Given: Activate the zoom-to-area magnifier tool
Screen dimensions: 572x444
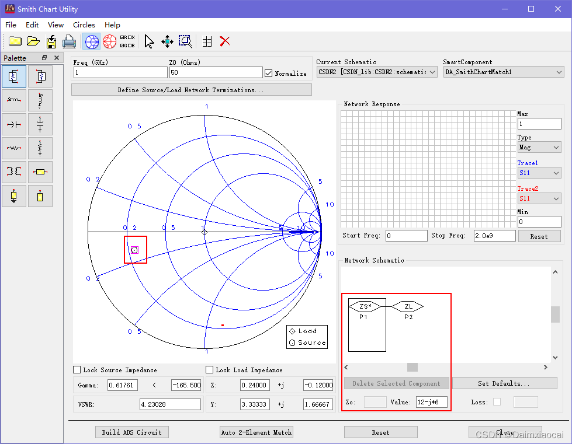Looking at the screenshot, I should click(x=185, y=41).
